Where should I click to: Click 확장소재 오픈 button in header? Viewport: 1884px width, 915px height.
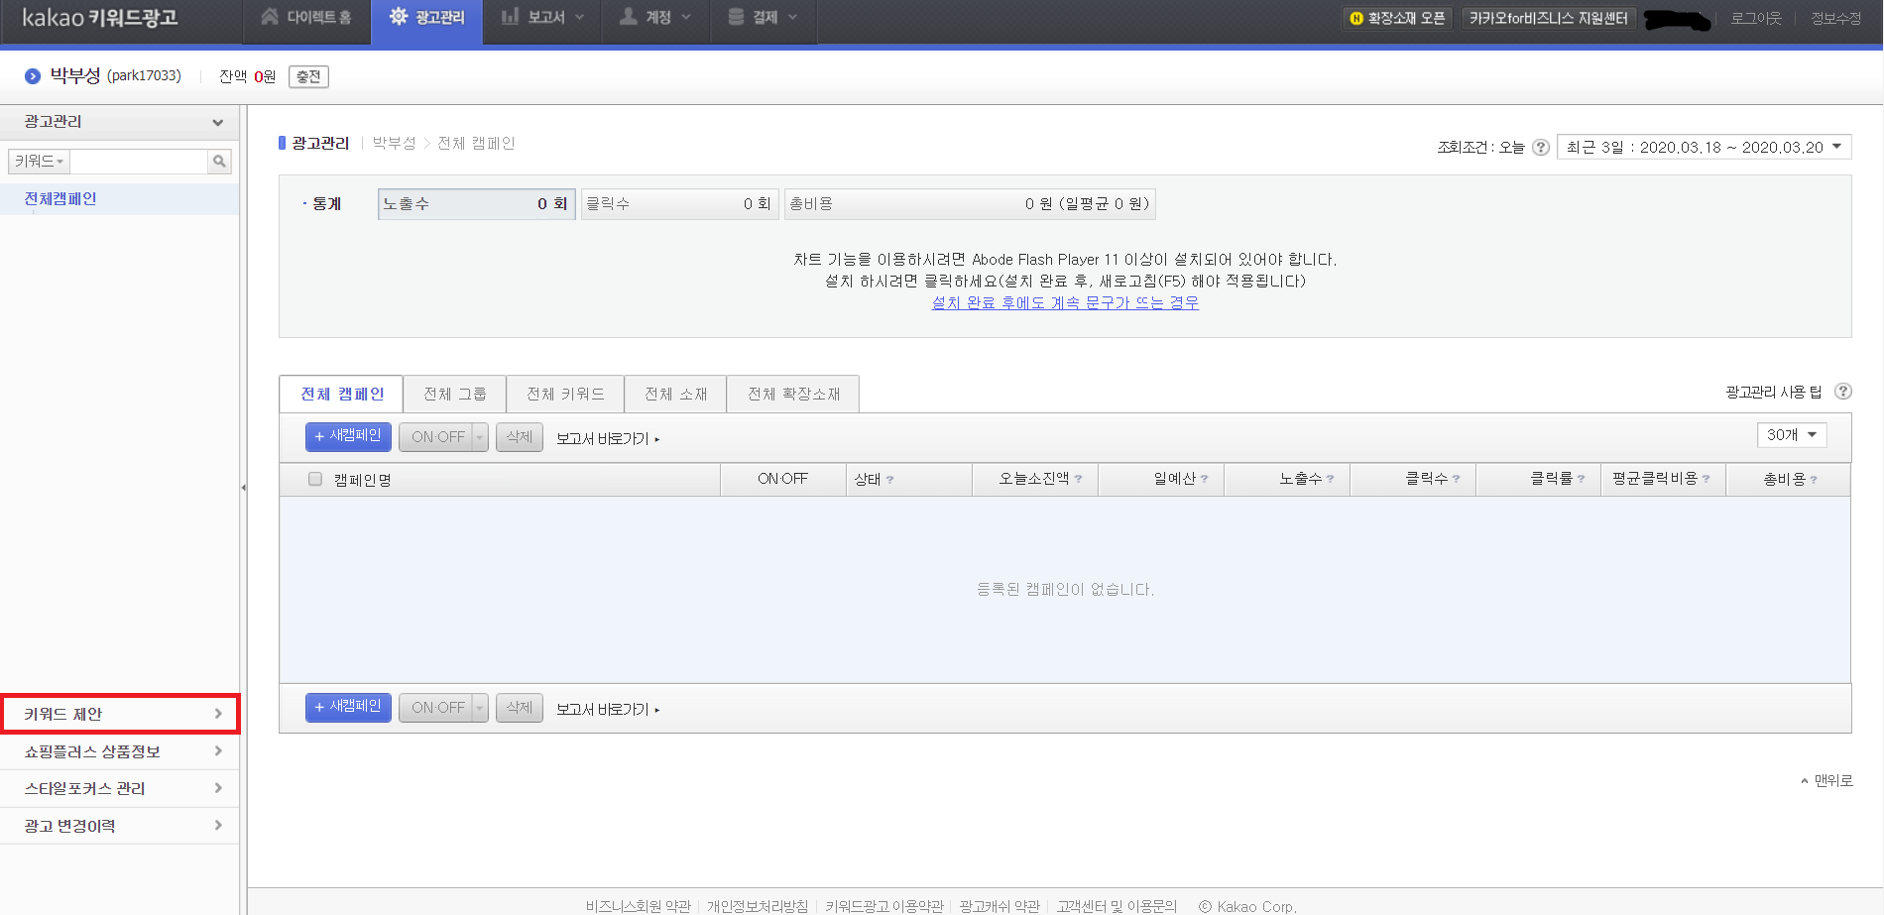pos(1398,18)
